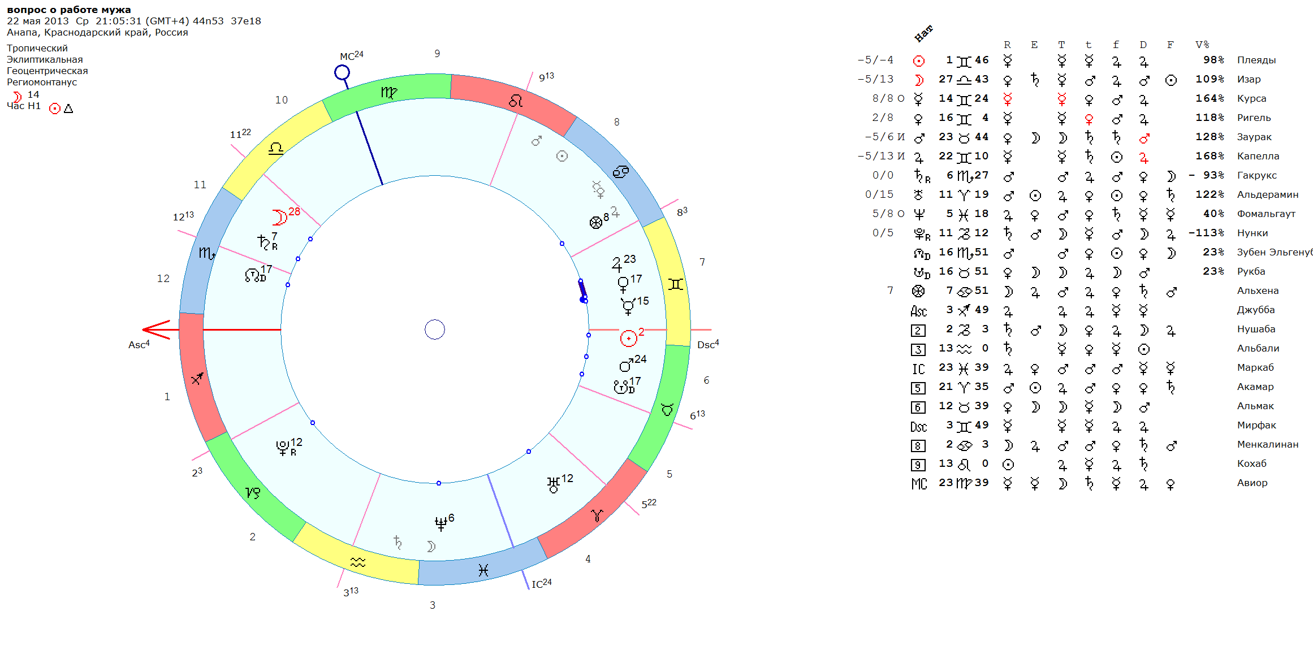Click the red Moon glyph in the chart

point(280,217)
